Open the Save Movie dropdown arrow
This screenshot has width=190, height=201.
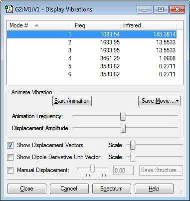pyautogui.click(x=177, y=101)
